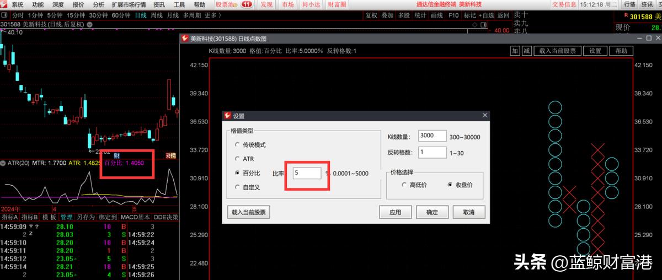662x280 pixels.
Task: Select the MACD基本 template tab
Action: [x=136, y=217]
